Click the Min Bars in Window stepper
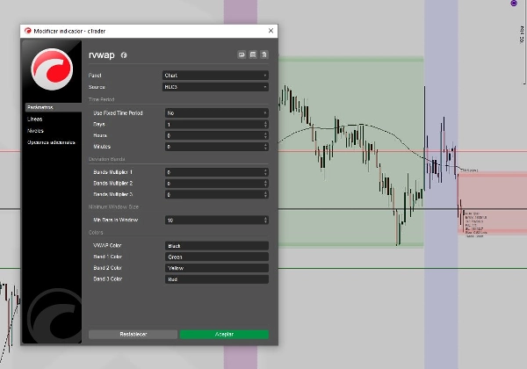The image size is (527, 369). 265,220
